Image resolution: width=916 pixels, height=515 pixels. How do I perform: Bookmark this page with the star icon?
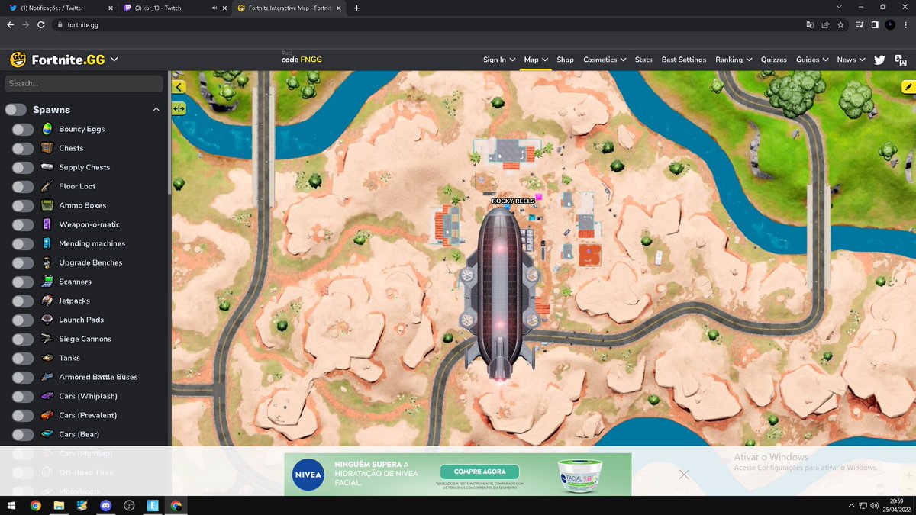click(x=840, y=24)
